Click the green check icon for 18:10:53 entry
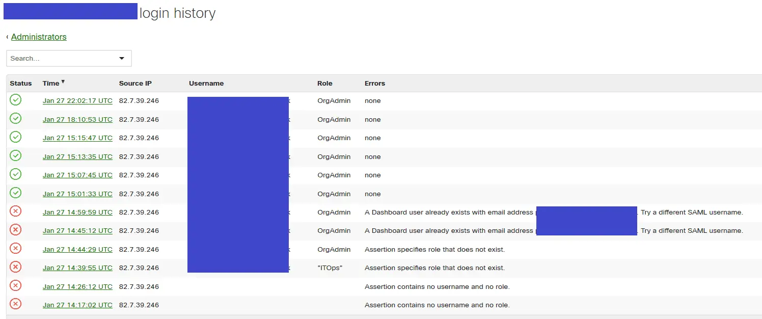762x319 pixels. 16,119
